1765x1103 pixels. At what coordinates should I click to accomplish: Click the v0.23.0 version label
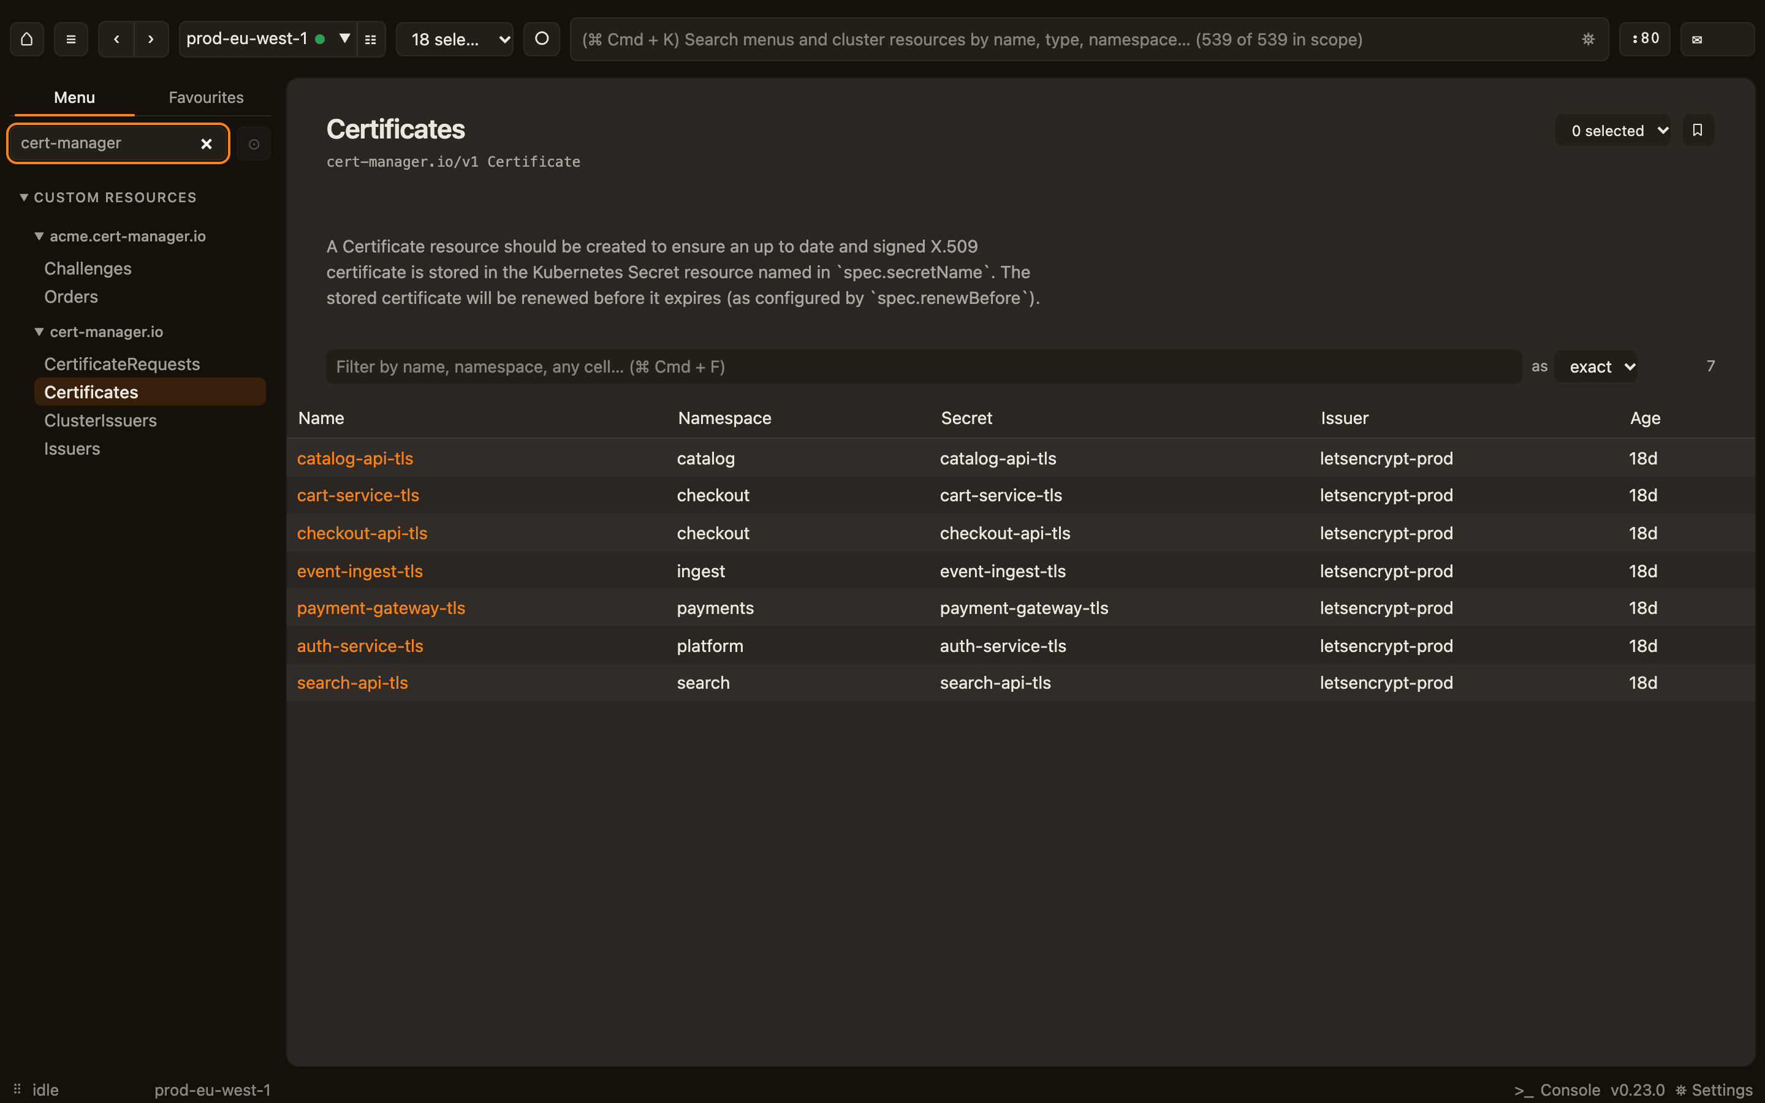pos(1638,1090)
